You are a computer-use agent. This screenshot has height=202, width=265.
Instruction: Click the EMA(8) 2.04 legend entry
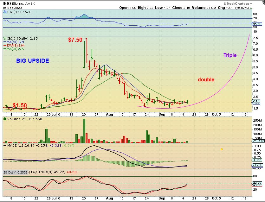pyautogui.click(x=14, y=45)
